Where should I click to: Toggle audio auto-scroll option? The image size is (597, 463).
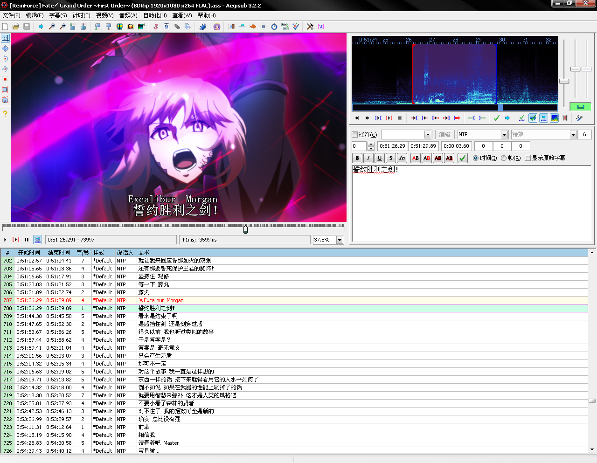(x=544, y=118)
